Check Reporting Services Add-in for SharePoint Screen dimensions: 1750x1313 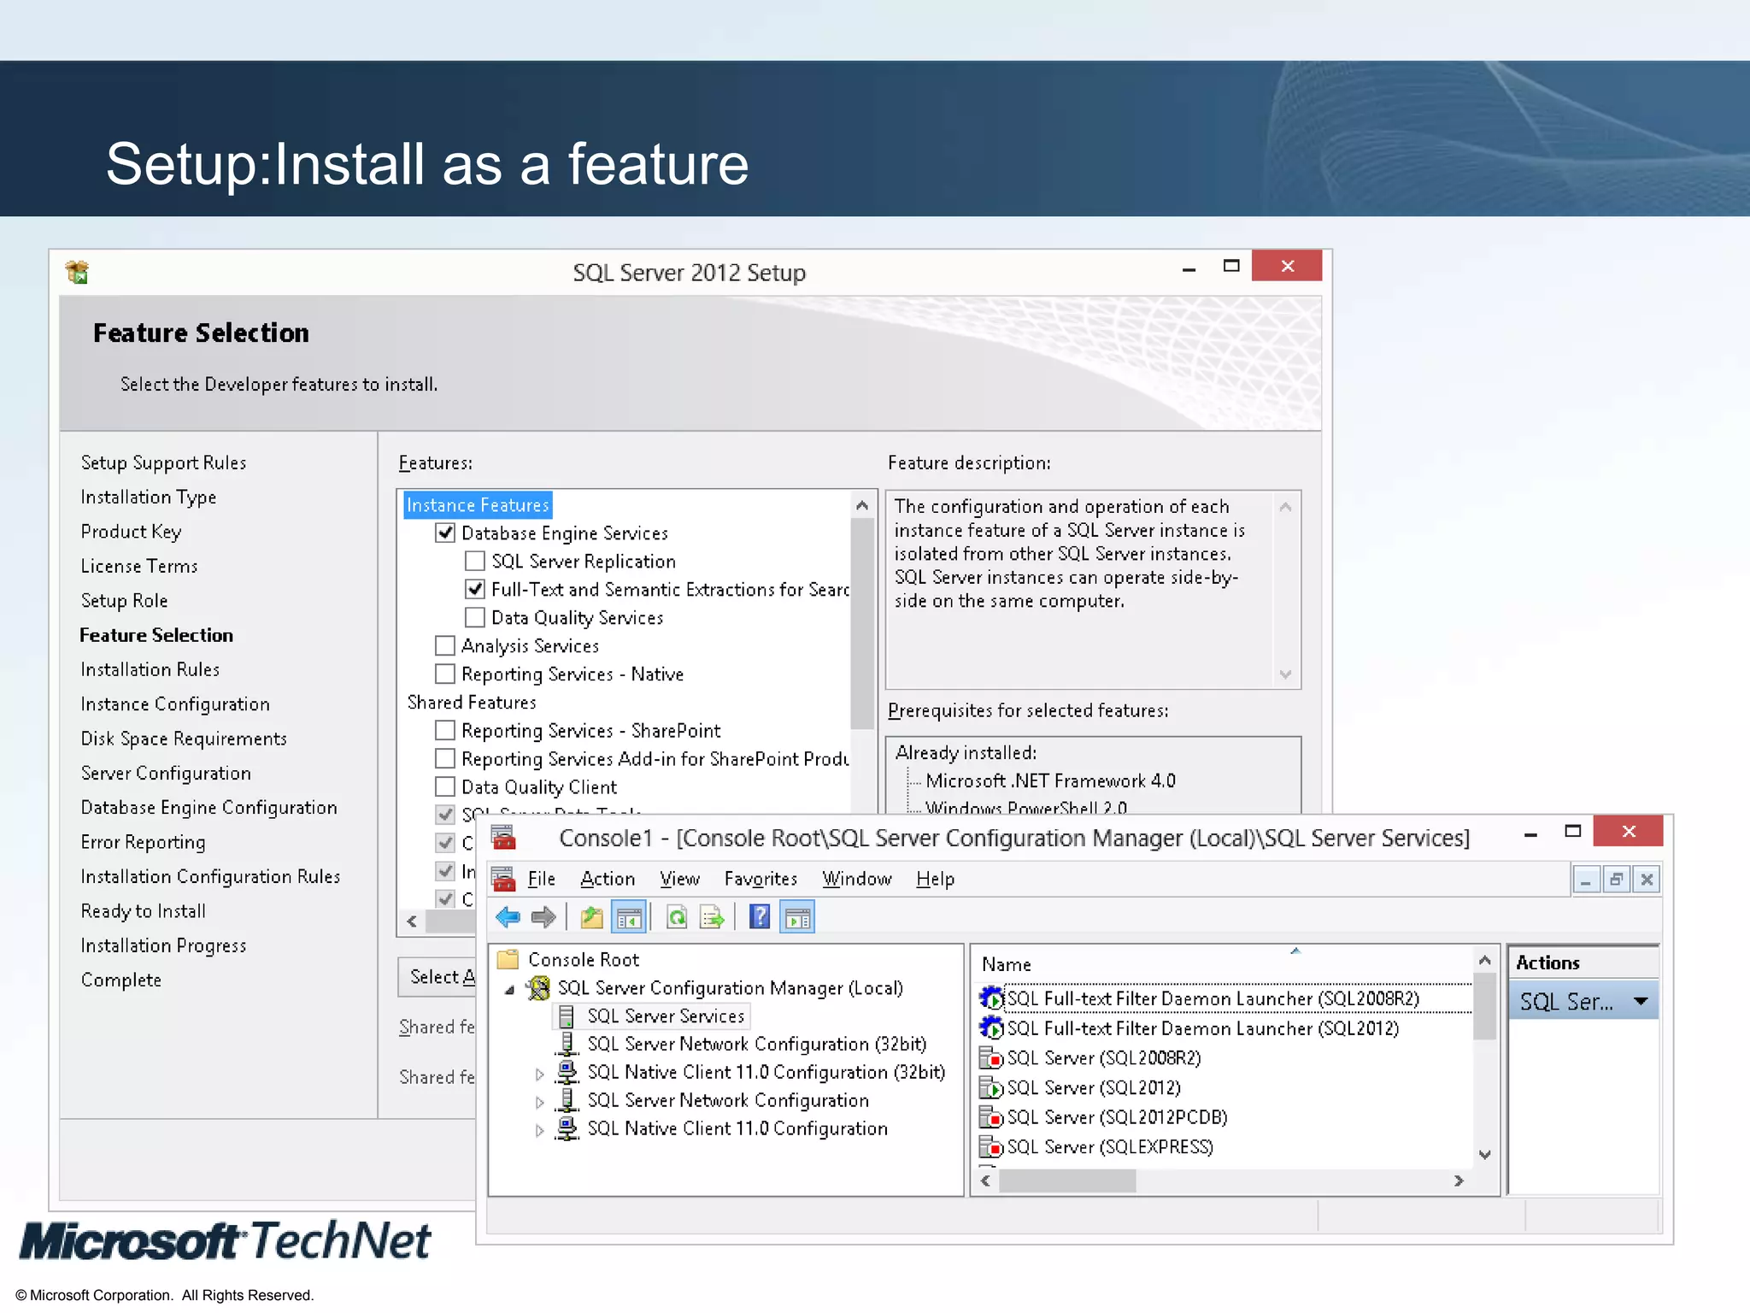[445, 758]
